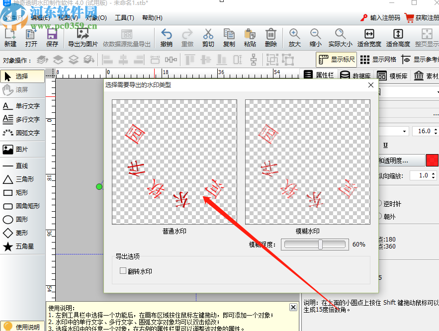Toggle Show Grid (显示网格)
This screenshot has width=439, height=331.
[x=378, y=59]
